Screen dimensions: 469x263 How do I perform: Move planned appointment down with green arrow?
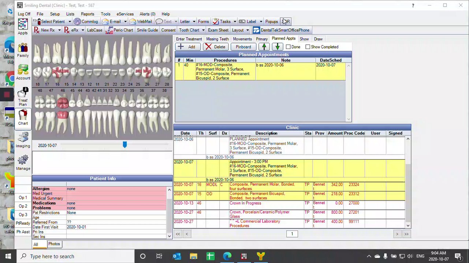click(x=278, y=47)
